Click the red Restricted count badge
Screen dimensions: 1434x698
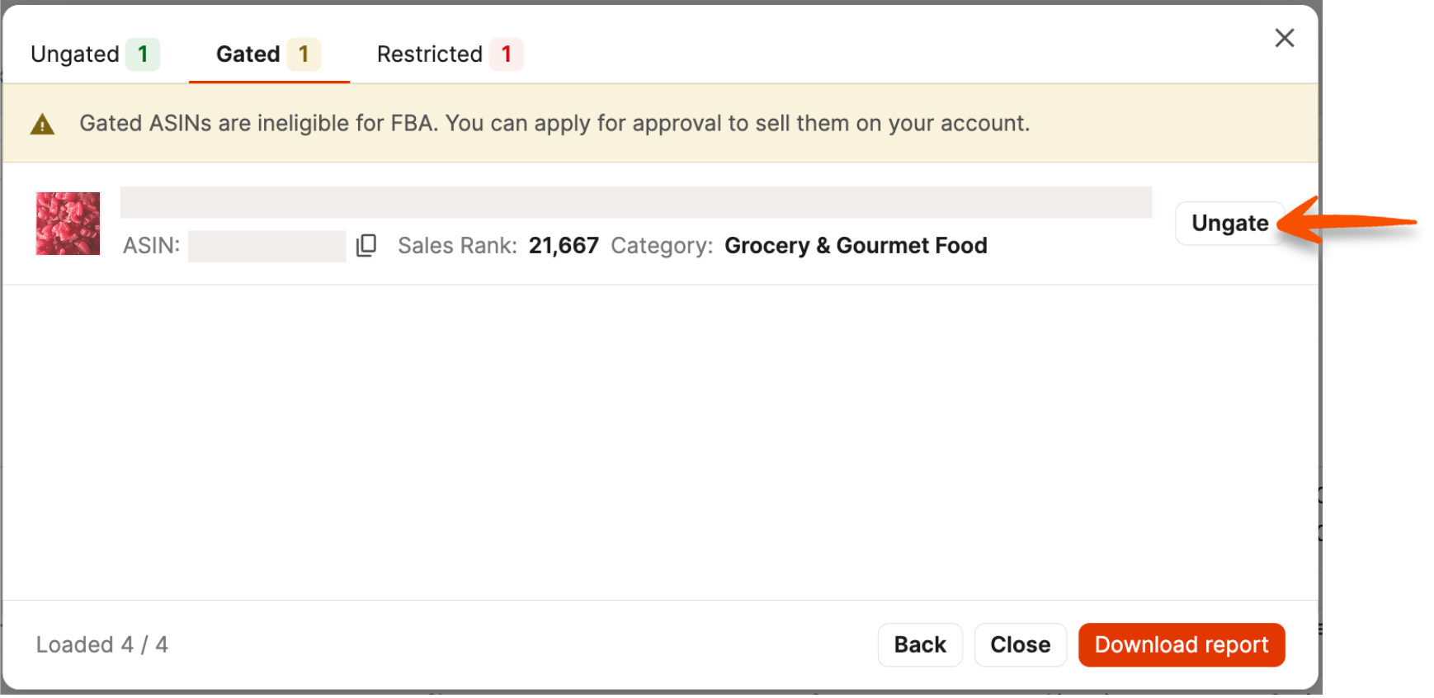tap(507, 54)
